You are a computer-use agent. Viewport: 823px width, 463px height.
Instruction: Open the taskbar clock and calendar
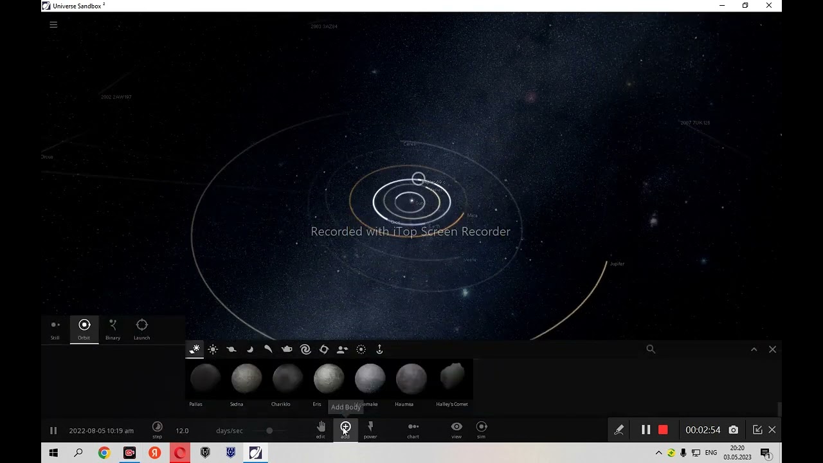click(737, 453)
